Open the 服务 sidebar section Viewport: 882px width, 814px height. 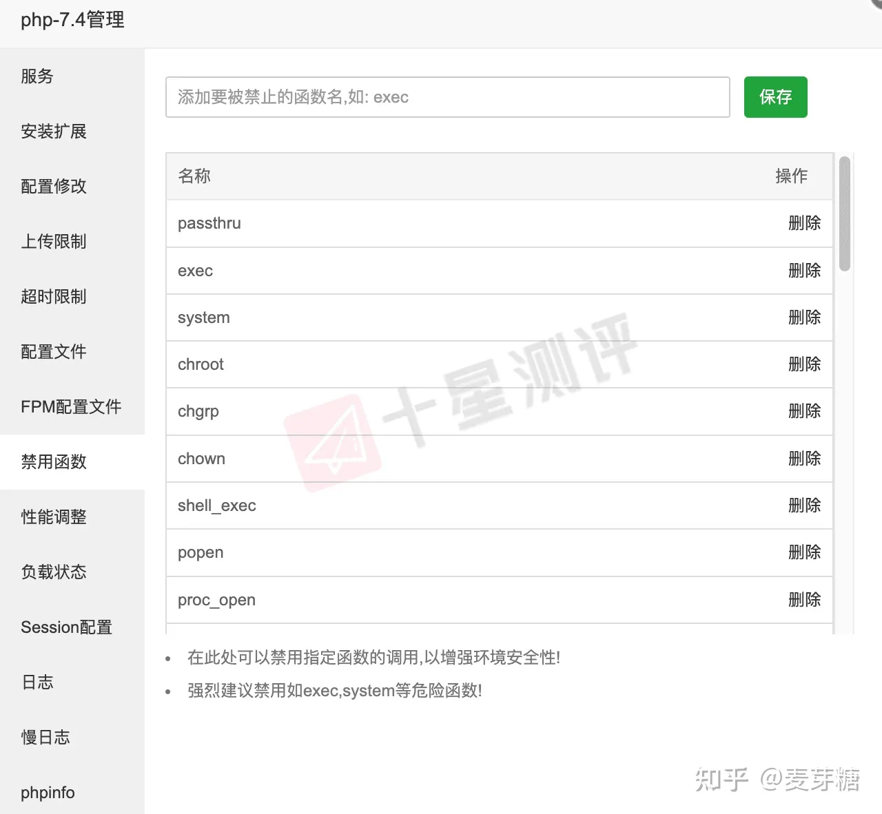37,76
